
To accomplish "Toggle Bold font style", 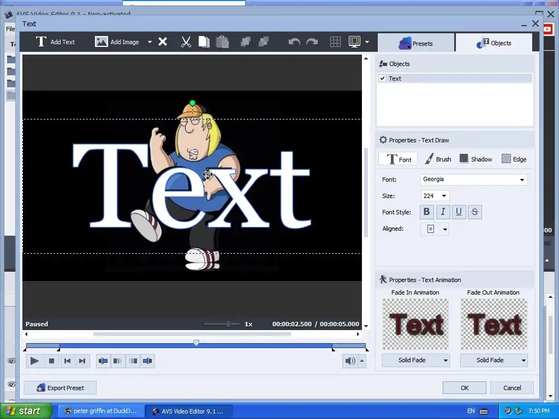I will (426, 212).
